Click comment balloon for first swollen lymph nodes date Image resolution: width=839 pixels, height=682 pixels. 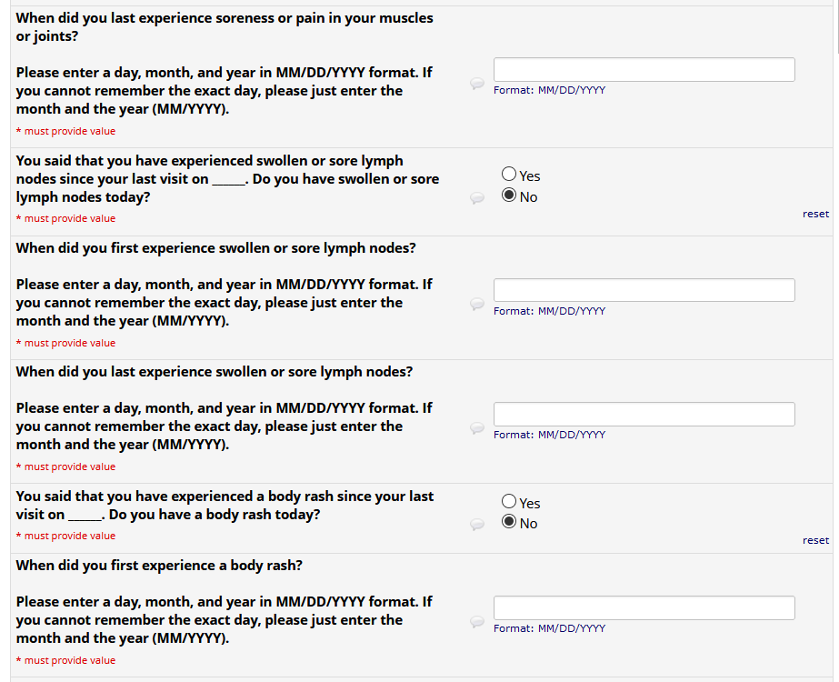[x=477, y=304]
